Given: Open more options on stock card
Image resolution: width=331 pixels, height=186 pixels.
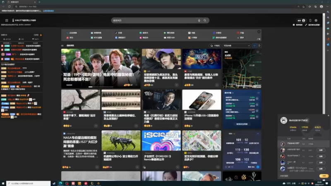Looking at the screenshot, I should 258,93.
